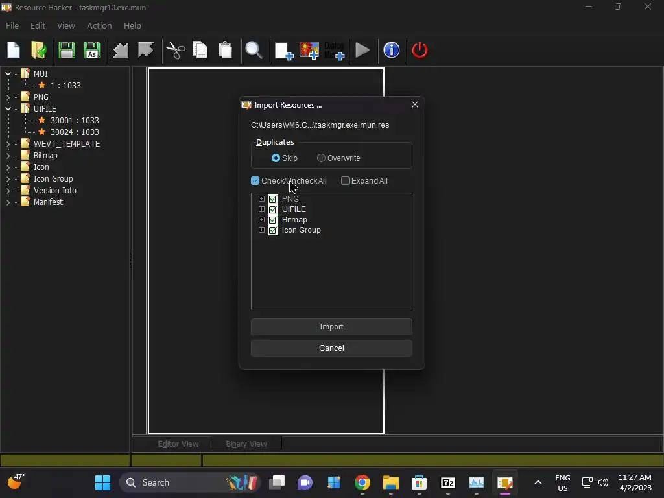Collapse the UIFILE folder in resource tree
The width and height of the screenshot is (664, 498).
(8, 109)
